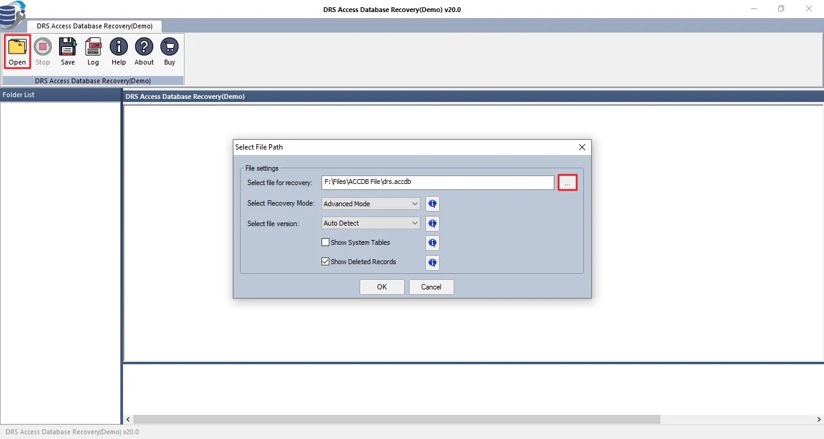Click the Save toolbar icon
The width and height of the screenshot is (824, 439).
point(68,51)
